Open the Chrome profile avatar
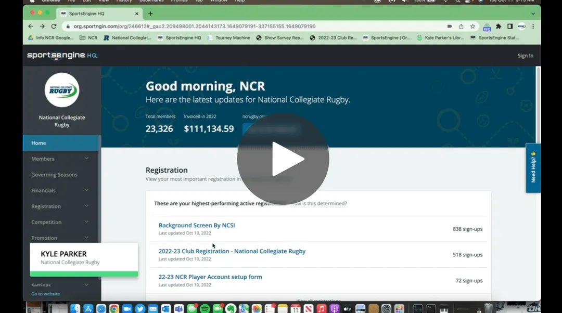The image size is (562, 313). pyautogui.click(x=522, y=26)
